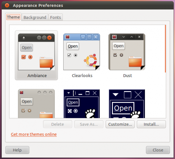Switch to the Background tab
This screenshot has height=159, width=175.
point(35,18)
